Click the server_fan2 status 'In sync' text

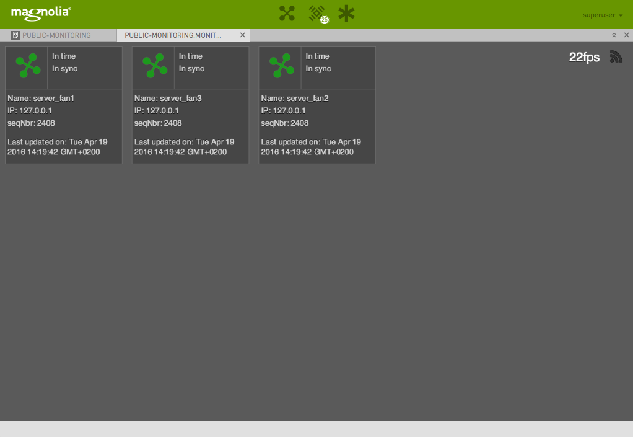click(318, 69)
